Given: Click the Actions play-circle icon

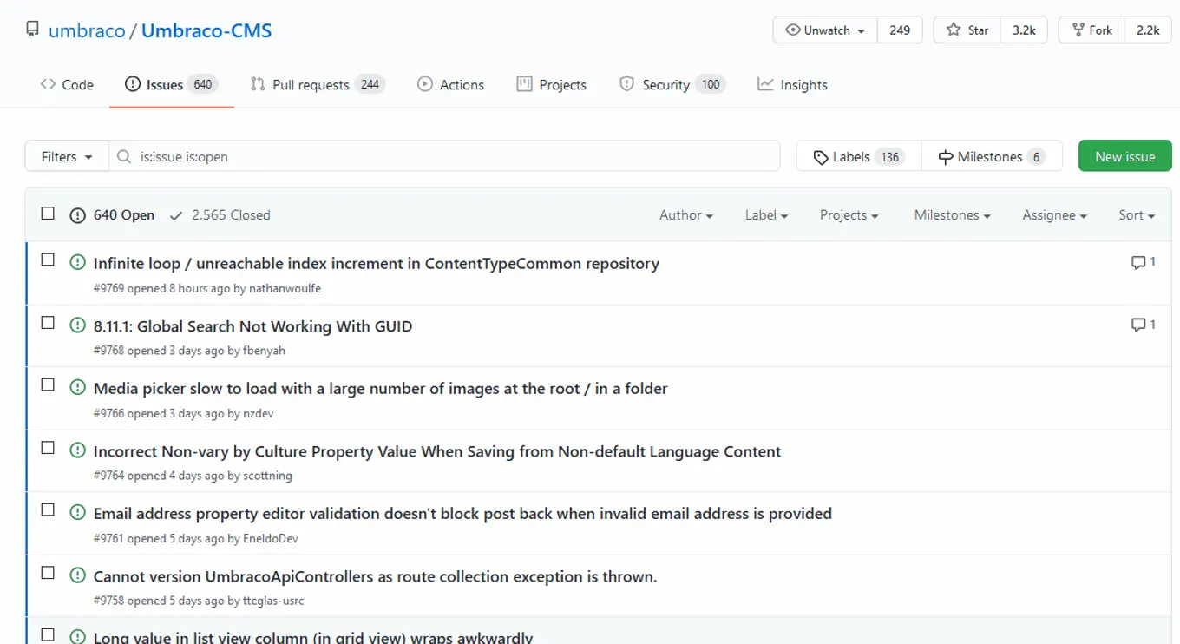Looking at the screenshot, I should 425,84.
